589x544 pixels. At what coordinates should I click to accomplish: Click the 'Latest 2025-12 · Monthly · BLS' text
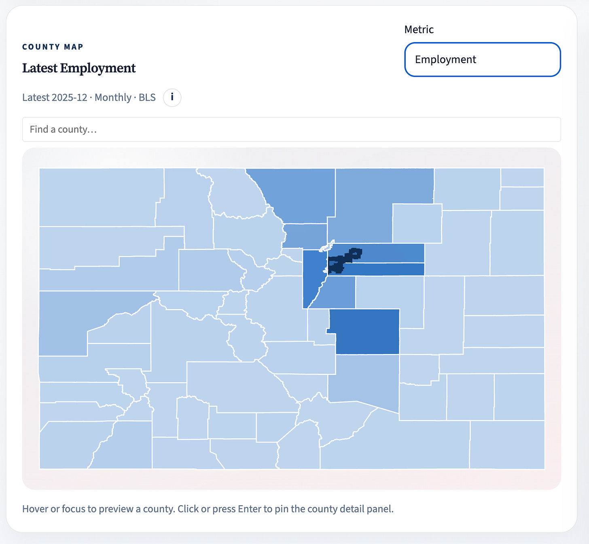(x=89, y=97)
